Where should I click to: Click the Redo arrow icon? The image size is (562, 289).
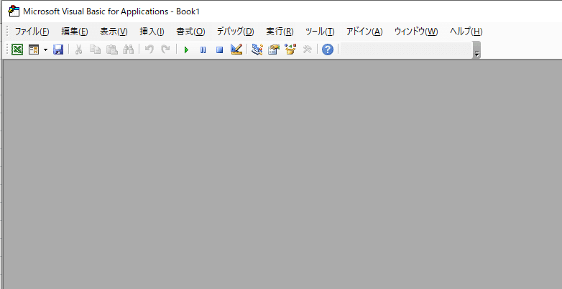[165, 49]
